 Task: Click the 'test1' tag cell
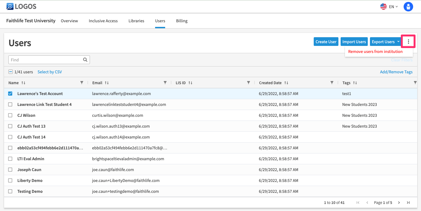pyautogui.click(x=347, y=94)
